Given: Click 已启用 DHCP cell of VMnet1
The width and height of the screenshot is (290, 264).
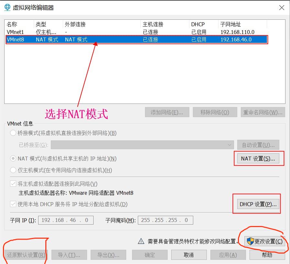Looking at the screenshot, I should 199,32.
